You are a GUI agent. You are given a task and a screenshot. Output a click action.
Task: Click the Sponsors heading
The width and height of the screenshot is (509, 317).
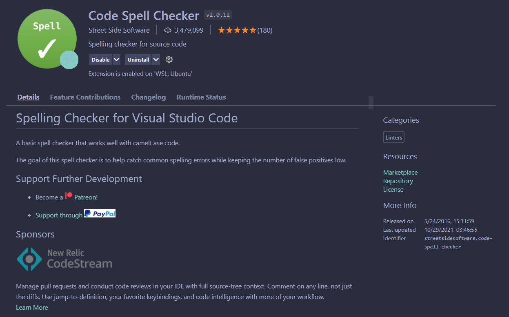(x=35, y=234)
